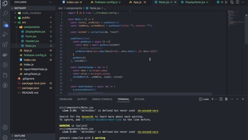Add a new terminal with plus icon
This screenshot has width=248, height=140.
click(x=212, y=99)
